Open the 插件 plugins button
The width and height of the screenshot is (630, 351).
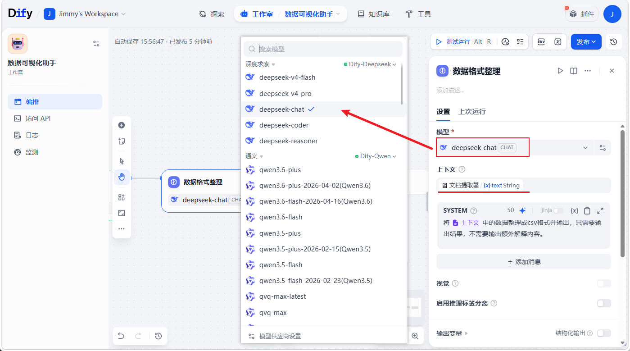(582, 14)
